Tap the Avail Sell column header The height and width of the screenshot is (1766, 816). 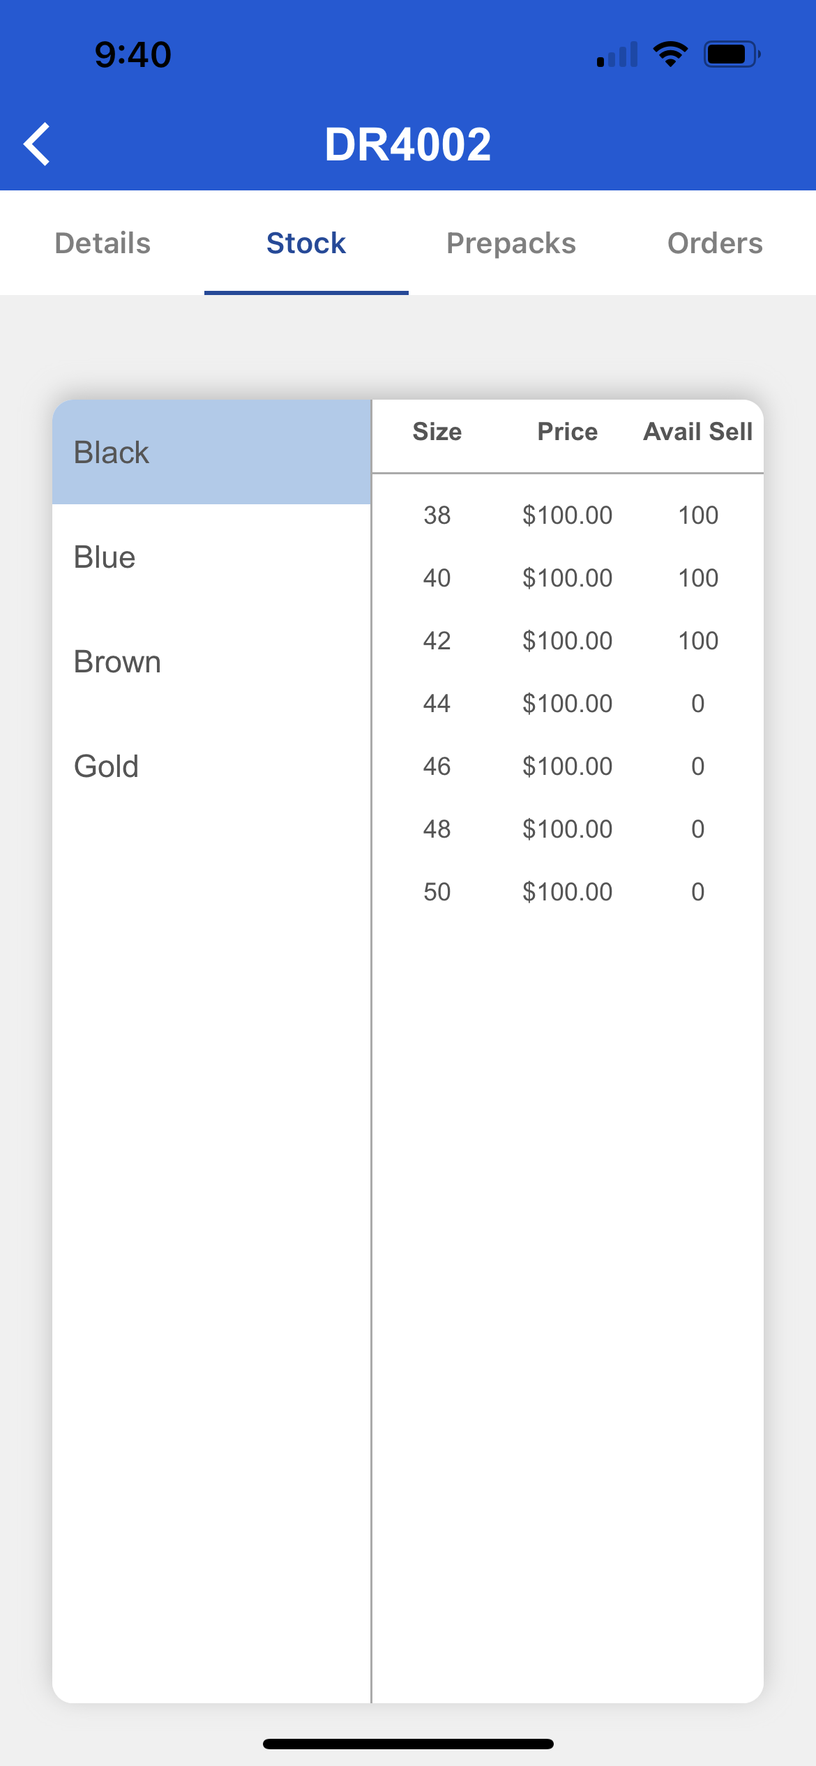698,432
